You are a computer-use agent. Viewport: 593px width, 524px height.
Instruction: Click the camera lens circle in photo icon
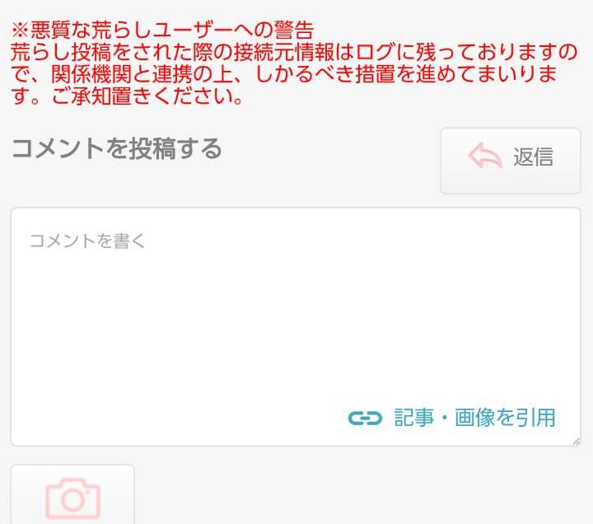tap(72, 500)
